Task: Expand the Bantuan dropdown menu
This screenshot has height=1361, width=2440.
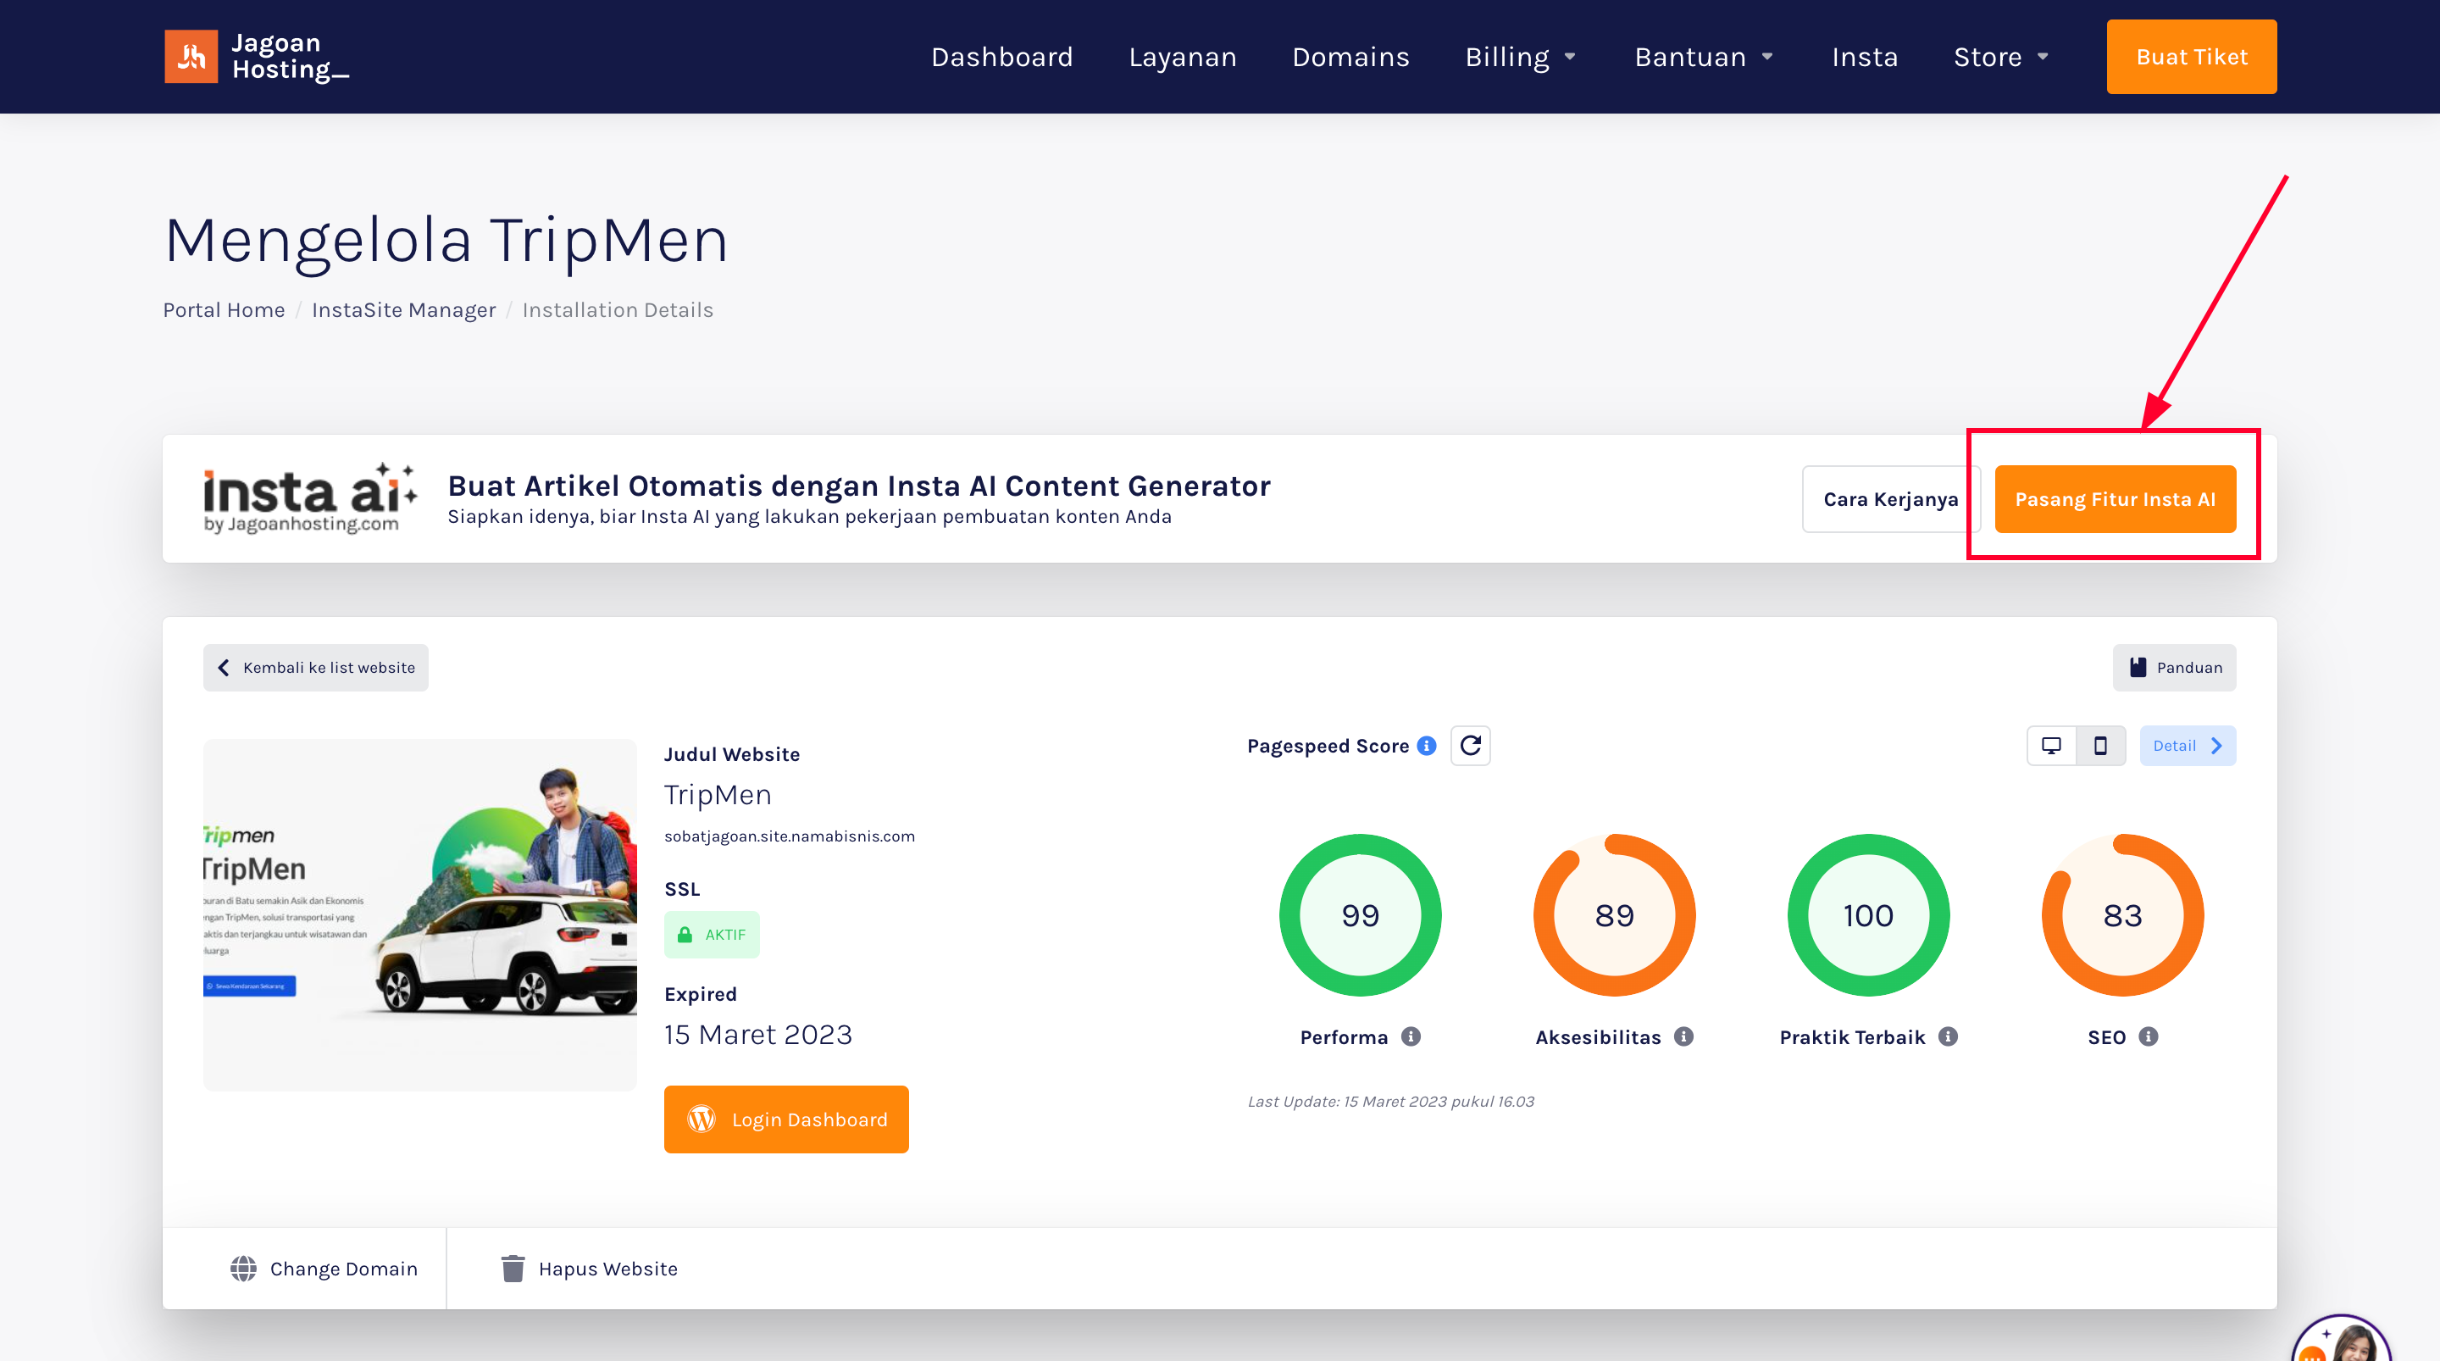Action: pos(1704,57)
